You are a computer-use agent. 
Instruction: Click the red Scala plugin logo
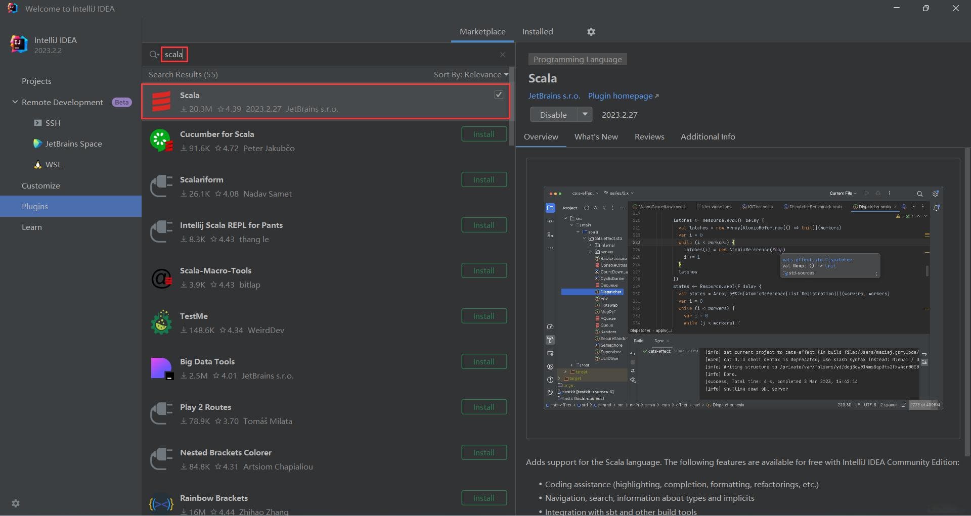161,102
